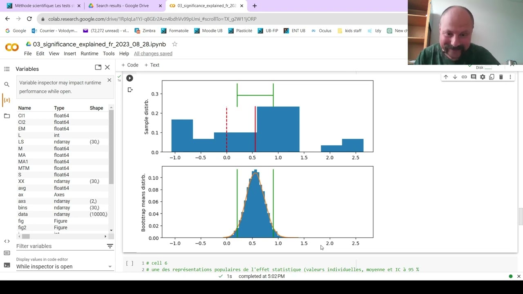The height and width of the screenshot is (294, 523).
Task: Click the All changes saved link
Action: click(x=153, y=53)
